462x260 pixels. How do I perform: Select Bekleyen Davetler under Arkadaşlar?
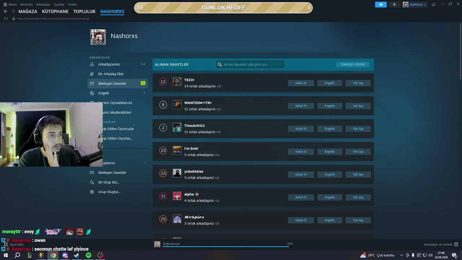(x=118, y=83)
